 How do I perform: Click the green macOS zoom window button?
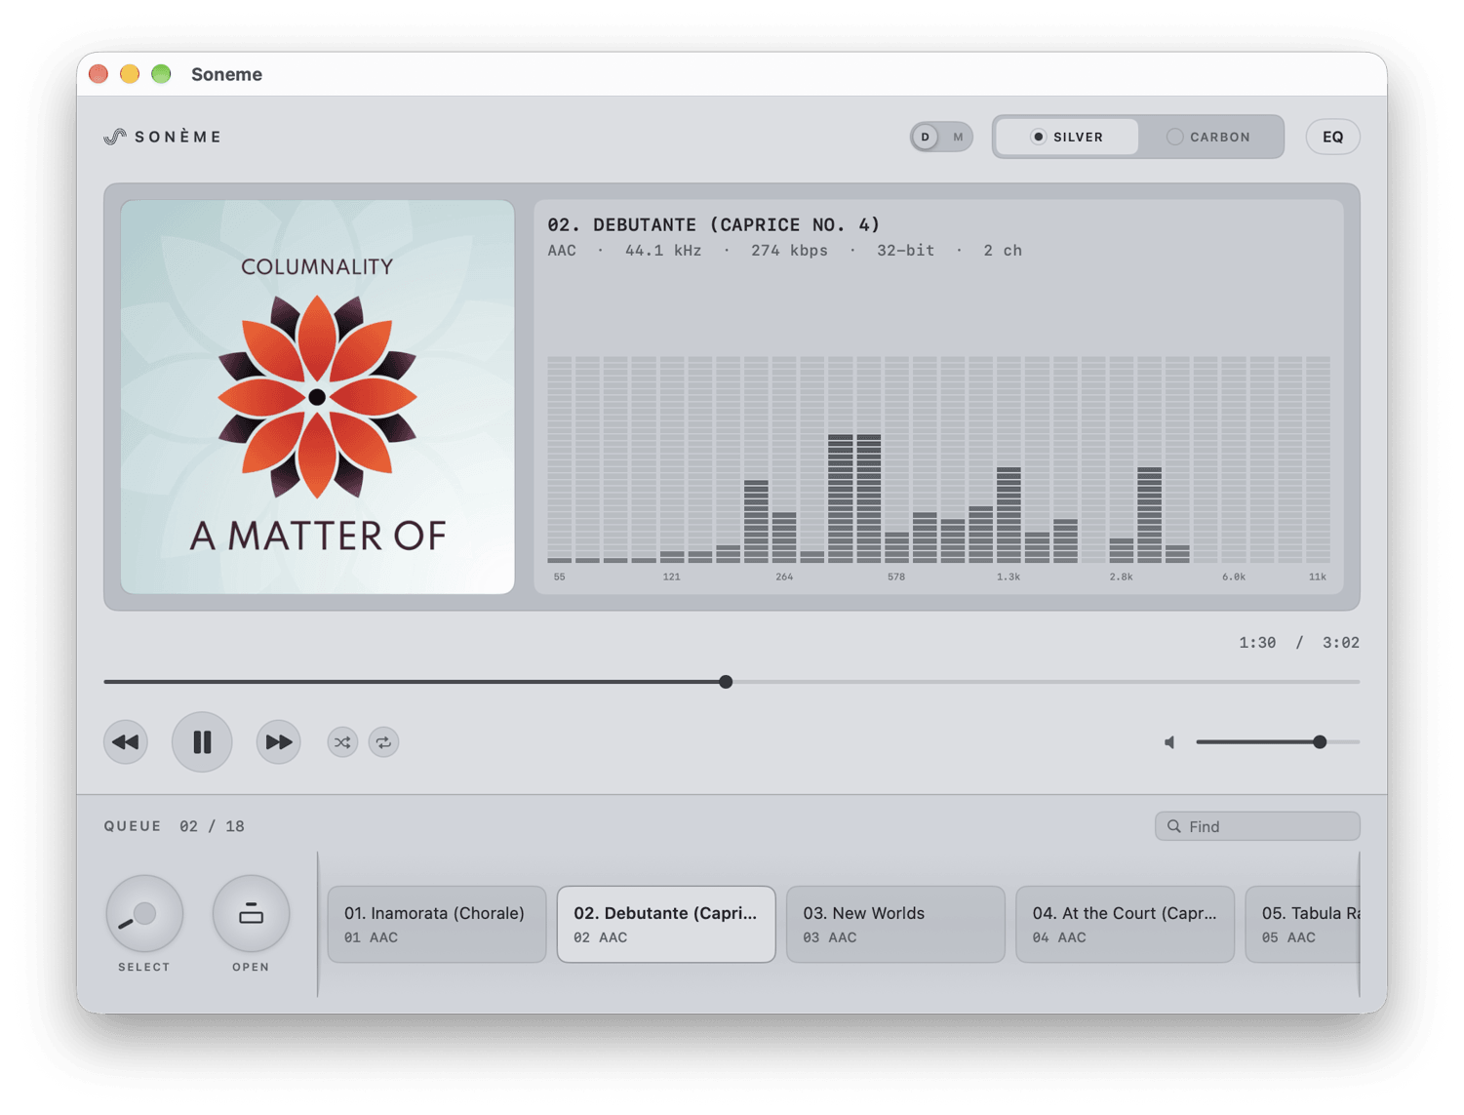click(x=161, y=74)
